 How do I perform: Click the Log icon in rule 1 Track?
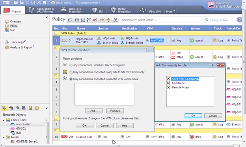click(215, 40)
